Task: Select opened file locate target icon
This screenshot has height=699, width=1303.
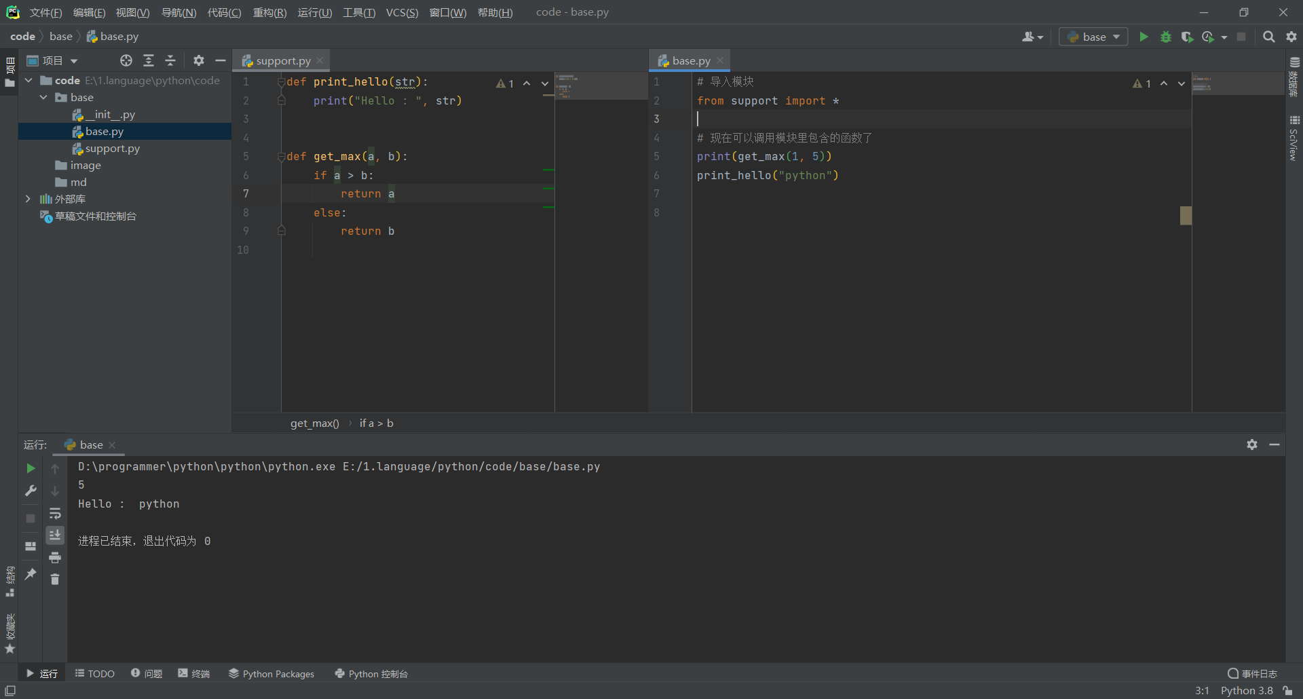Action: 126,60
